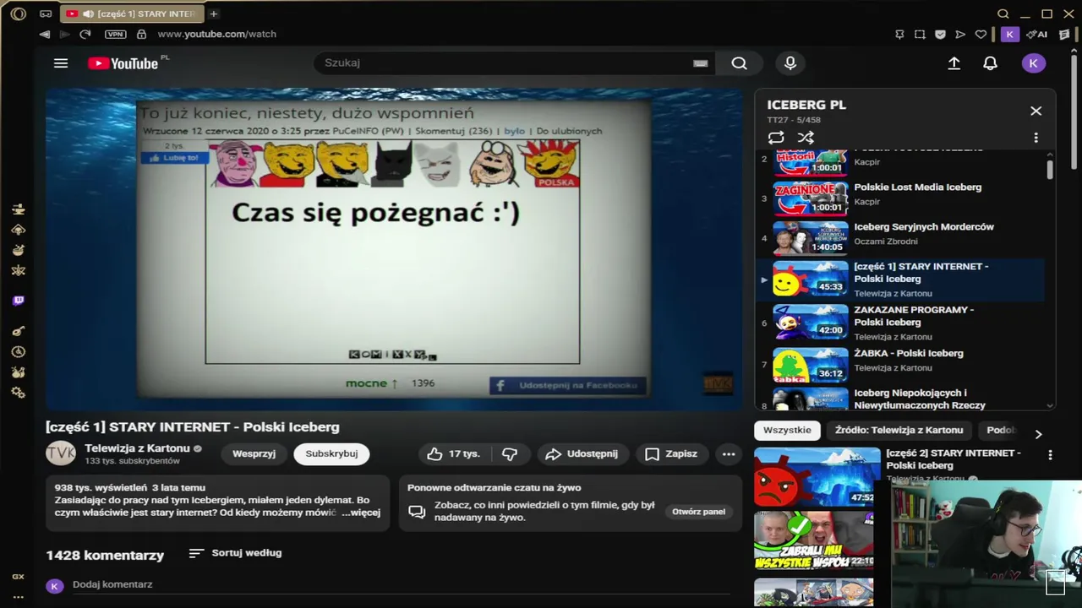Open the ad blocker shield icon
The width and height of the screenshot is (1082, 608).
940,35
